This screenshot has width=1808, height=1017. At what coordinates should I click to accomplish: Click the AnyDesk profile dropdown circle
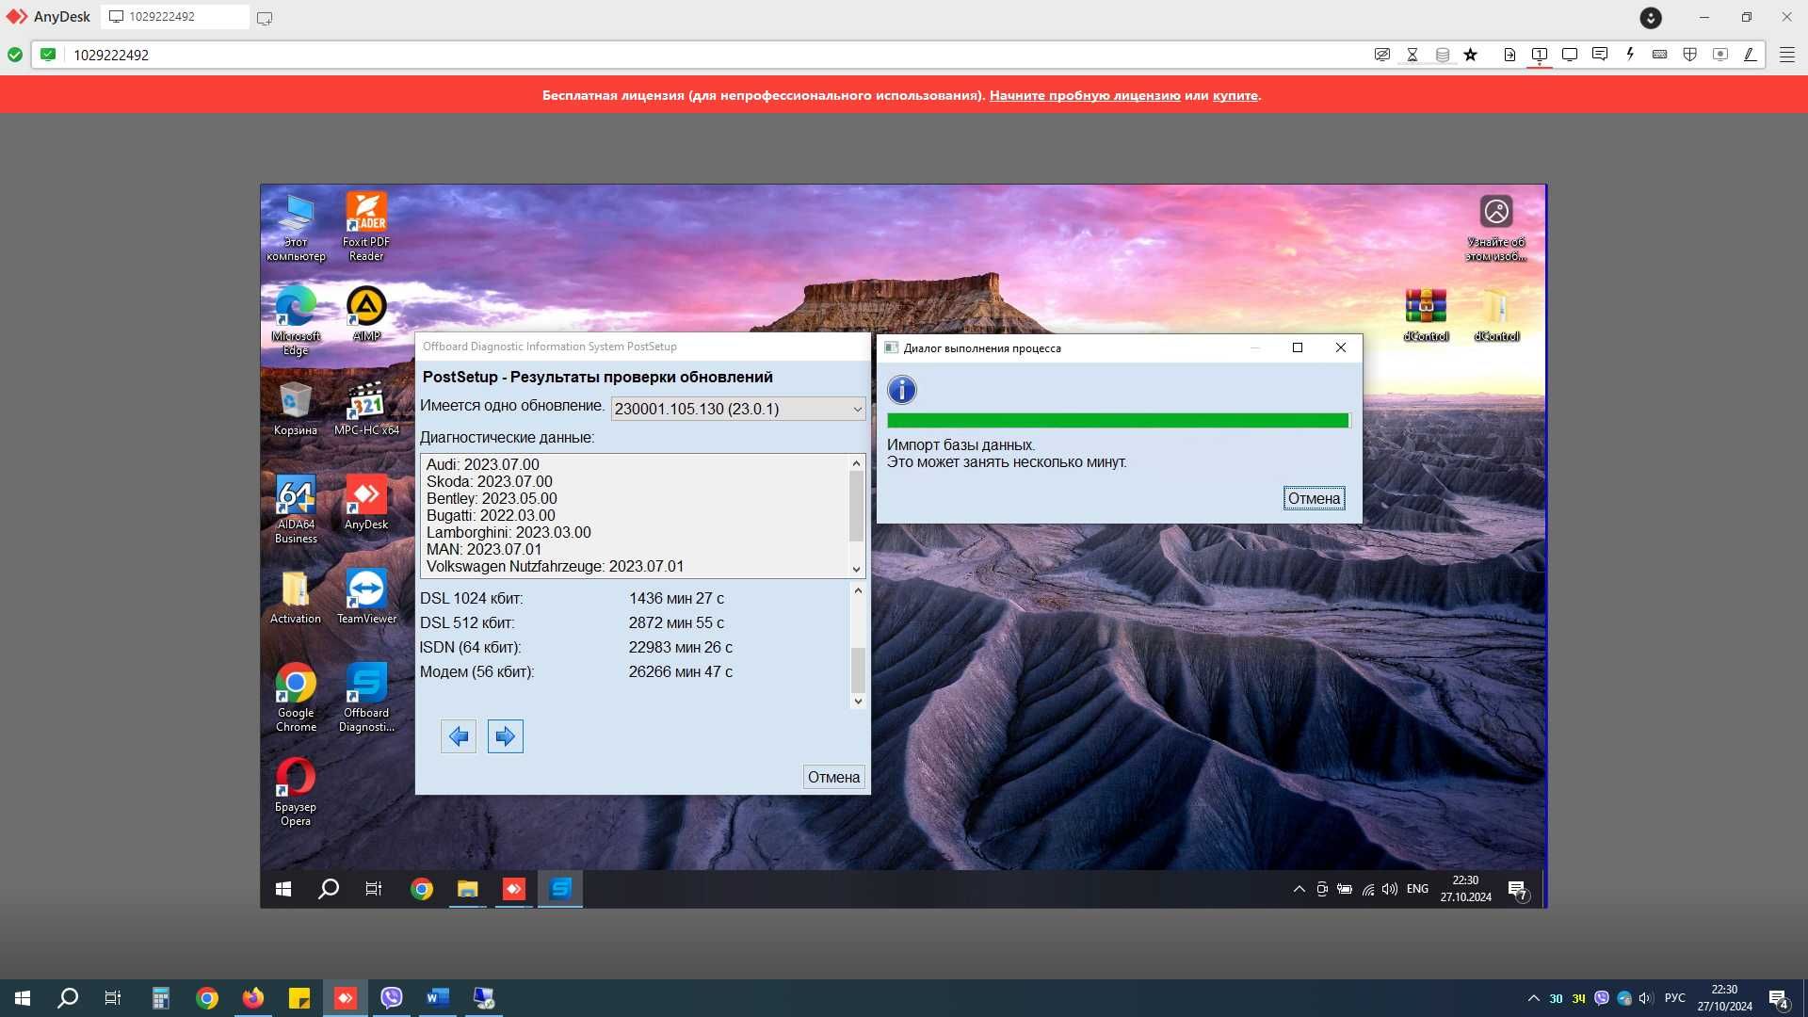[x=1651, y=17]
